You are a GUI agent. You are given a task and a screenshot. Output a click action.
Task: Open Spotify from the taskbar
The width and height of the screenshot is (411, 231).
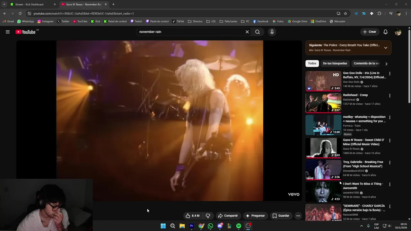coord(239,226)
